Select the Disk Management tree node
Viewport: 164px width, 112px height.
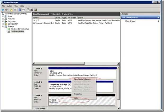17,31
